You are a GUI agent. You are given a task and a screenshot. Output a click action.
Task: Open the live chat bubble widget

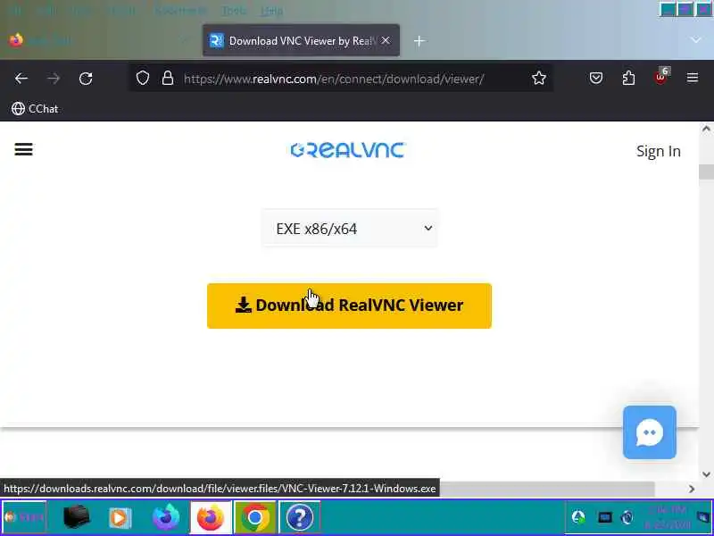[x=650, y=431]
